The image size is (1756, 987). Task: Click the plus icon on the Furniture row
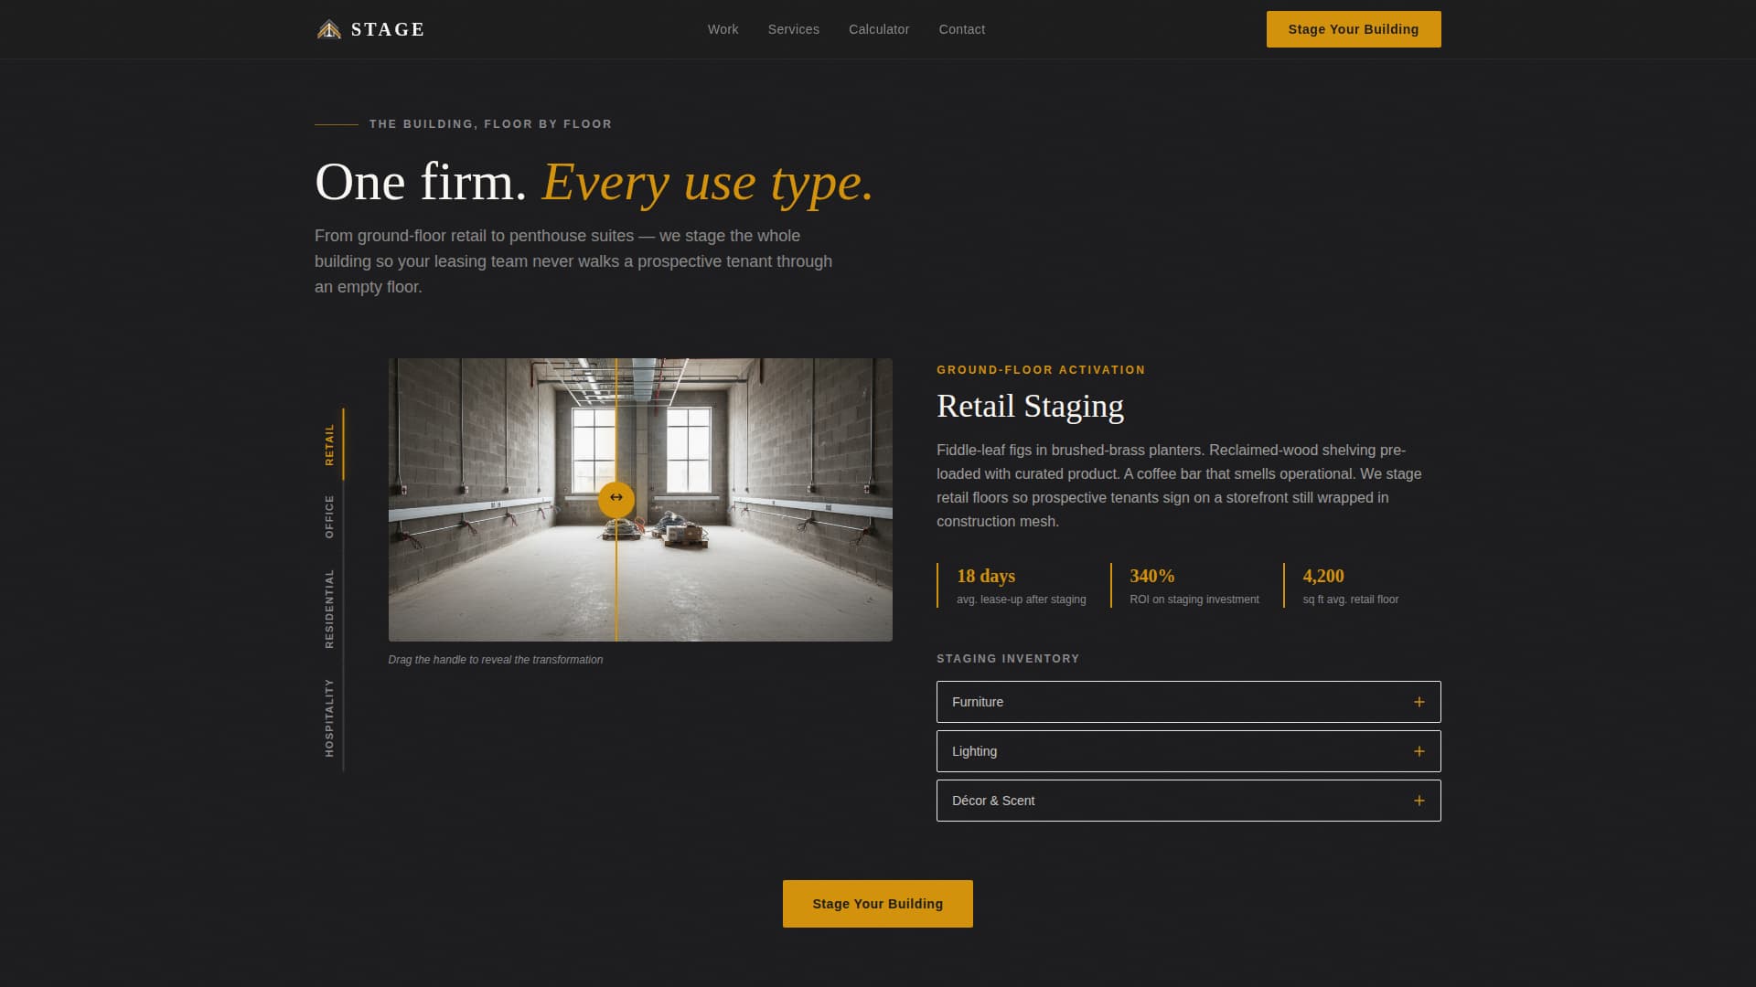1419,702
